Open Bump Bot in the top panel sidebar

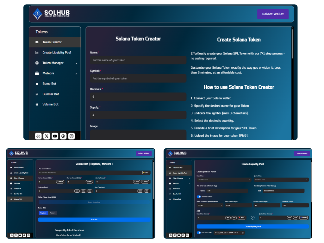pos(49,84)
